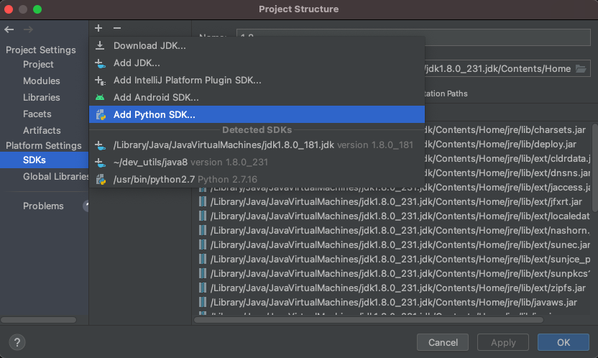598x358 pixels.
Task: Click the plus add SDK icon
Action: 98,28
